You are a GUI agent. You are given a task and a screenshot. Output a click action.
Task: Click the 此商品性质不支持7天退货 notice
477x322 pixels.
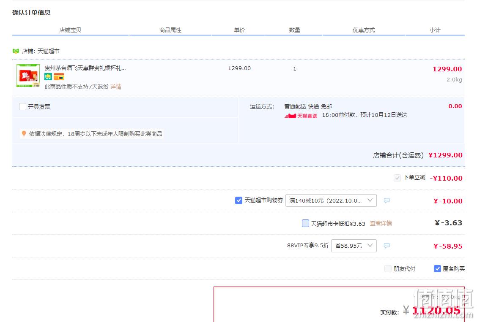click(77, 87)
